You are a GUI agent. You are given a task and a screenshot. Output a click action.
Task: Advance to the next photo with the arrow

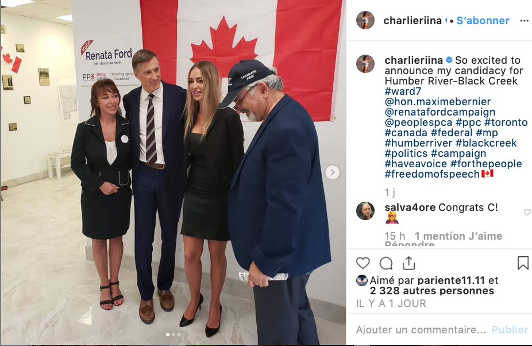click(333, 172)
